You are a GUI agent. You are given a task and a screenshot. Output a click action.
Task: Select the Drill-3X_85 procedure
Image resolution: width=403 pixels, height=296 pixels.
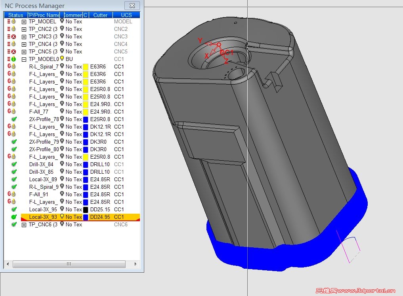(41, 172)
